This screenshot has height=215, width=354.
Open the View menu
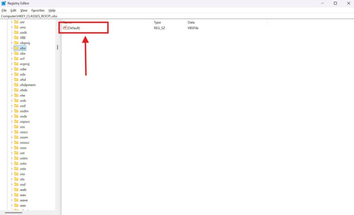(x=24, y=10)
